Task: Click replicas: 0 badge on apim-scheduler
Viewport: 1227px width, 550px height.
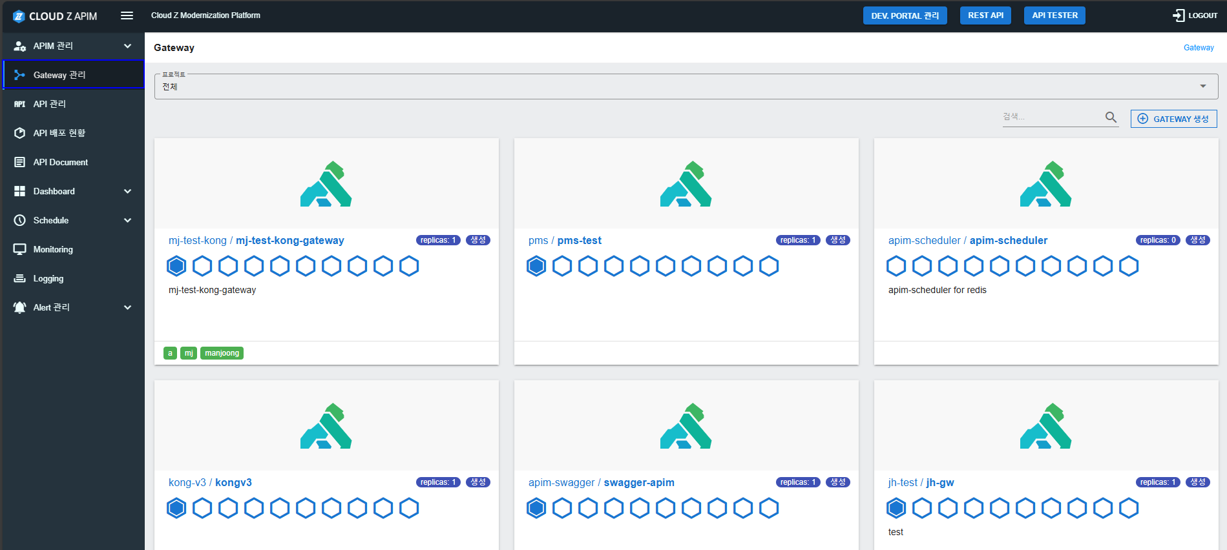Action: tap(1158, 240)
